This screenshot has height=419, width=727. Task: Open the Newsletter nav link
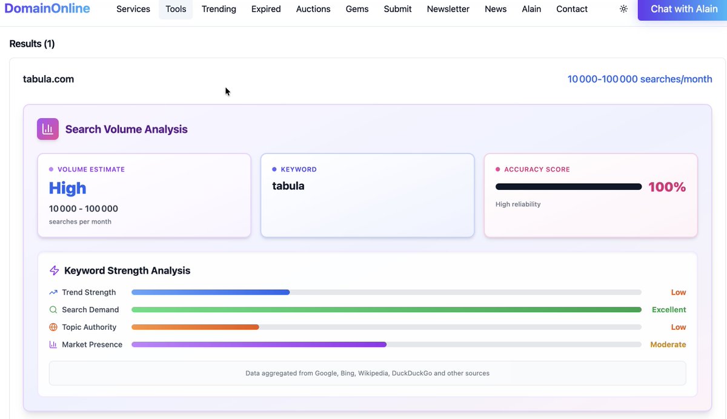(448, 9)
